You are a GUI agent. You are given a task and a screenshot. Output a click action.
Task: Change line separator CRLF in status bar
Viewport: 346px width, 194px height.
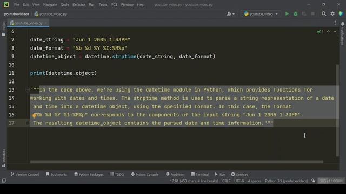pos(226,181)
